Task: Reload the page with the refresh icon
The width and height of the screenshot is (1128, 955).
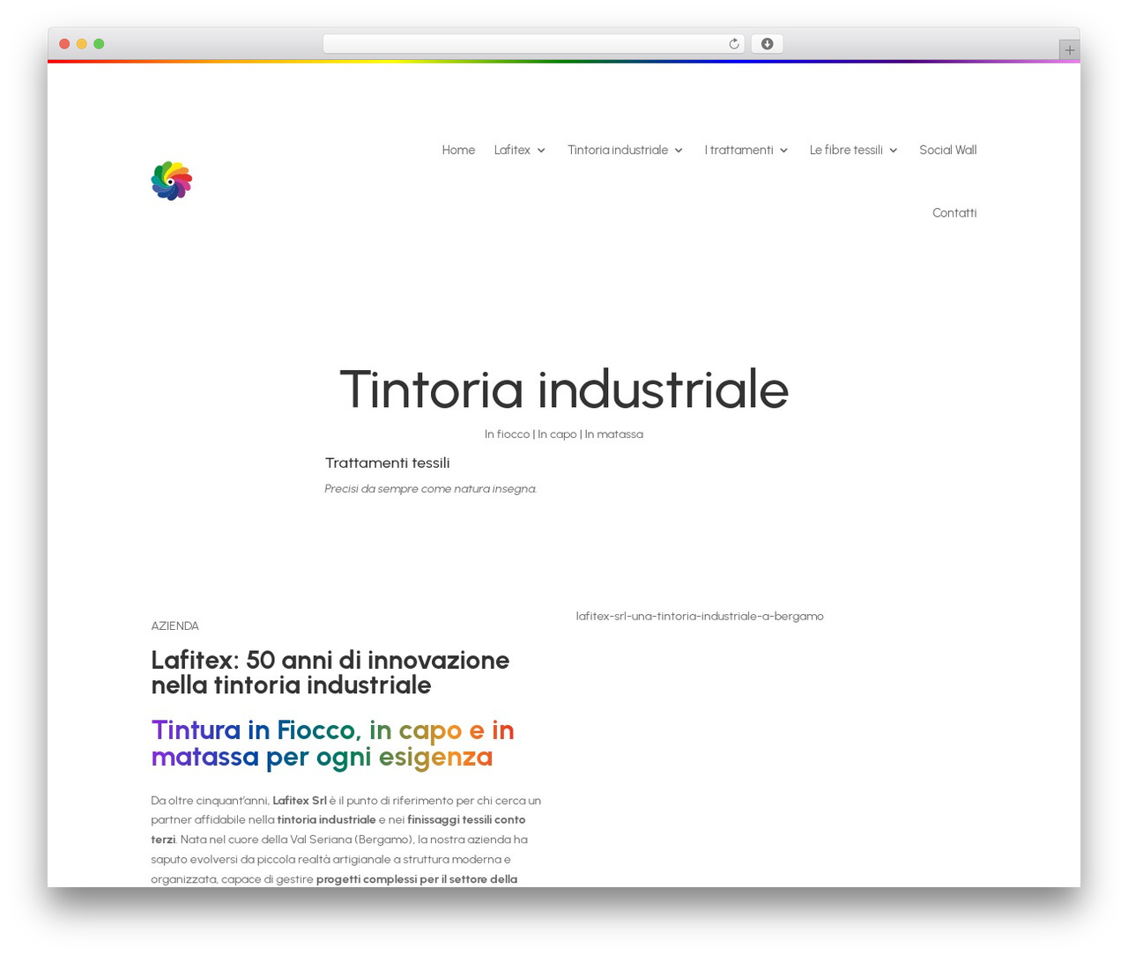Action: [x=733, y=44]
